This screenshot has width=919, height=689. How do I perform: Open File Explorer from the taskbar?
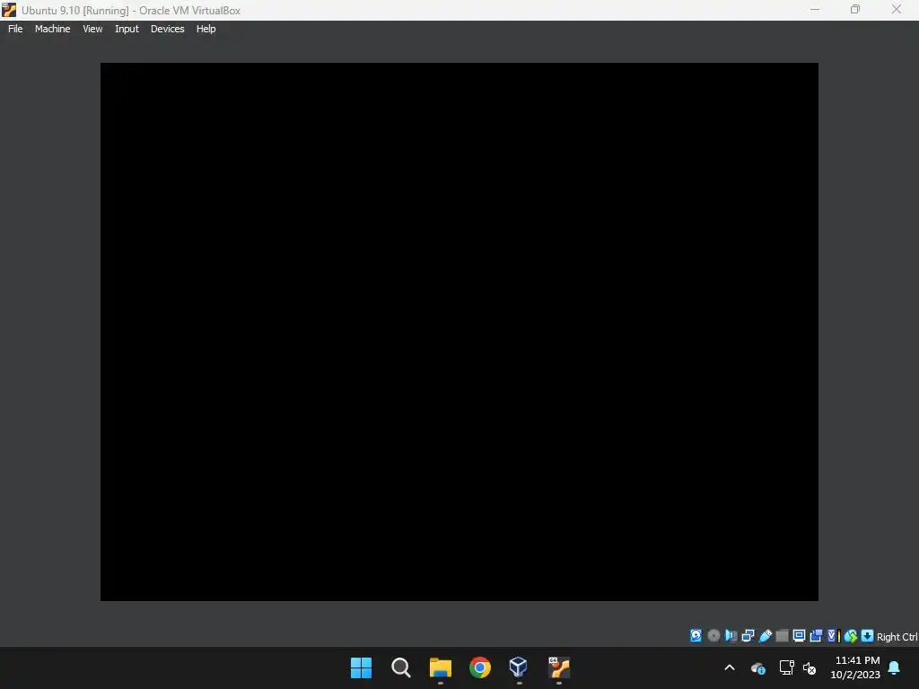440,667
